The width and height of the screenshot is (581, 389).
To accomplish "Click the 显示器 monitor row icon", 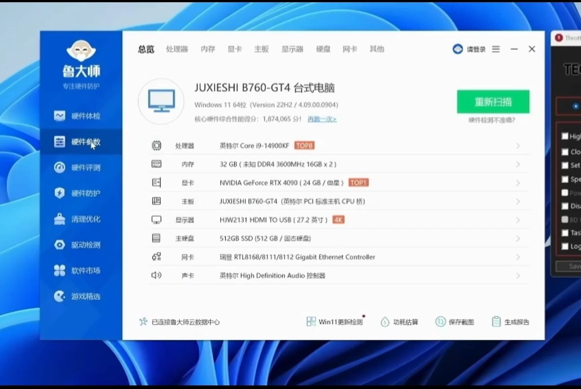I will tap(156, 220).
